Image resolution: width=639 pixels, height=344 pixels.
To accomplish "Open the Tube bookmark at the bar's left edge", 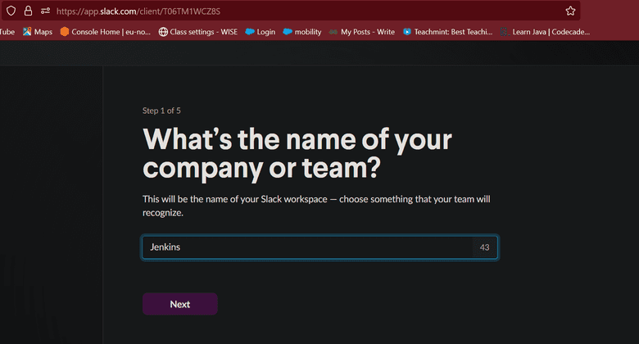I will [x=7, y=32].
